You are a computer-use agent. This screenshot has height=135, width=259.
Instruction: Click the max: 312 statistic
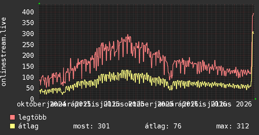pos(233,126)
